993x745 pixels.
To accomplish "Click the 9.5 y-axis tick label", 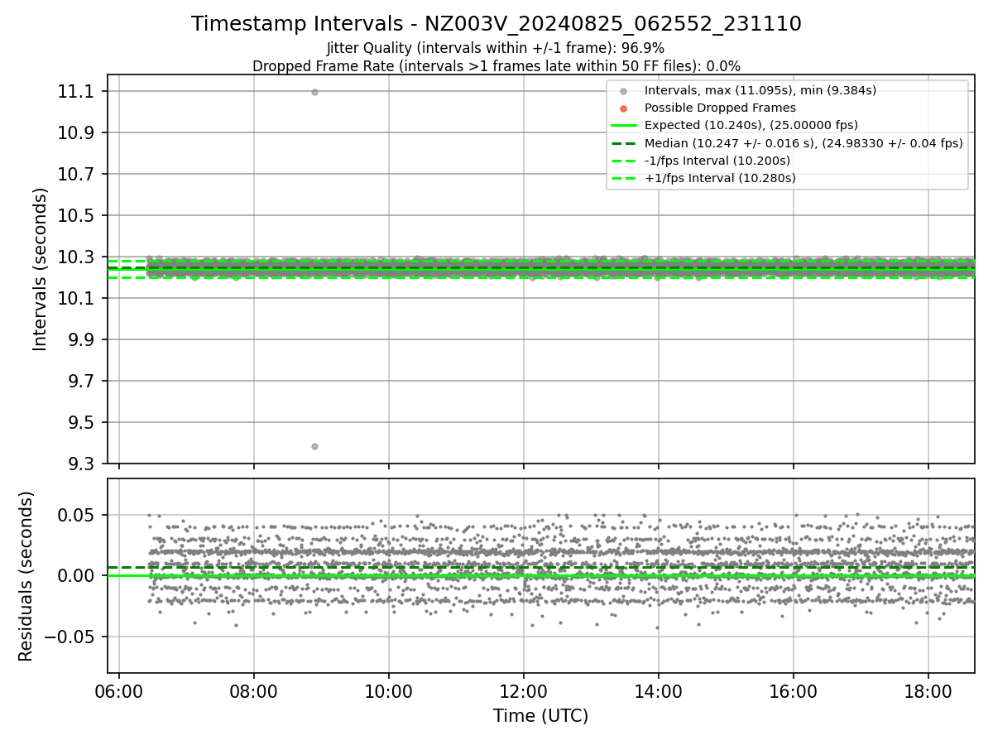I will tap(83, 422).
